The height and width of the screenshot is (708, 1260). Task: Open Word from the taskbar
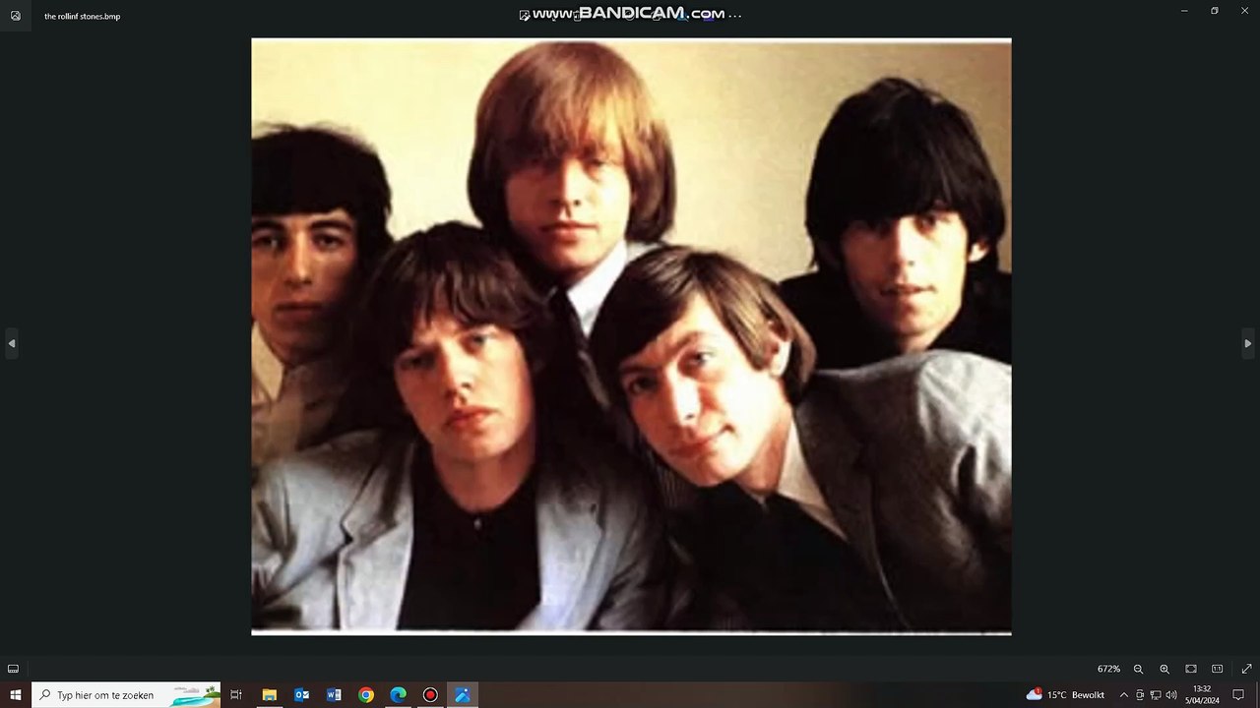[x=334, y=695]
